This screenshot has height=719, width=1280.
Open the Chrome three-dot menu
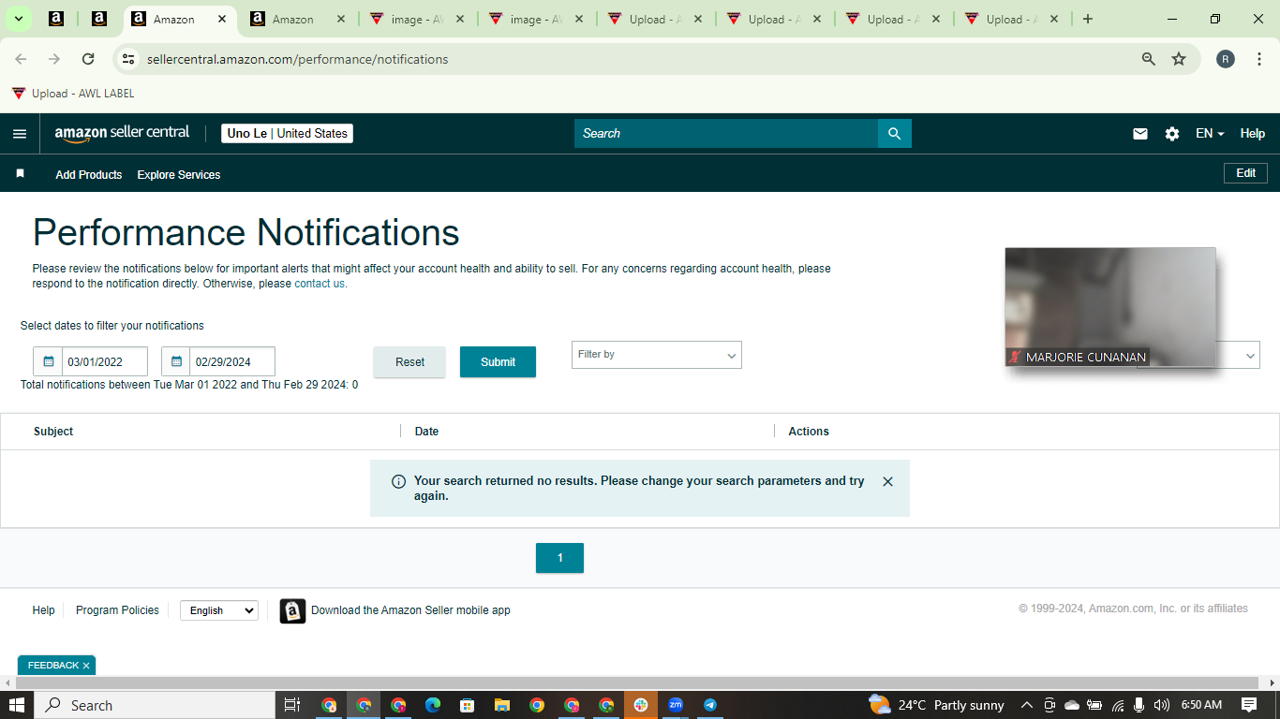pyautogui.click(x=1260, y=59)
